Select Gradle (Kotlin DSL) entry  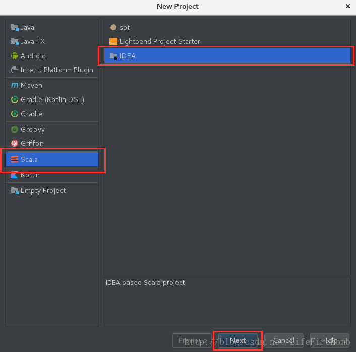tap(52, 99)
